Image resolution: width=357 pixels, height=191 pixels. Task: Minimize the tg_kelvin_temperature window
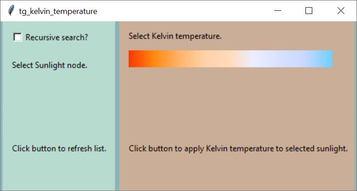click(x=277, y=11)
